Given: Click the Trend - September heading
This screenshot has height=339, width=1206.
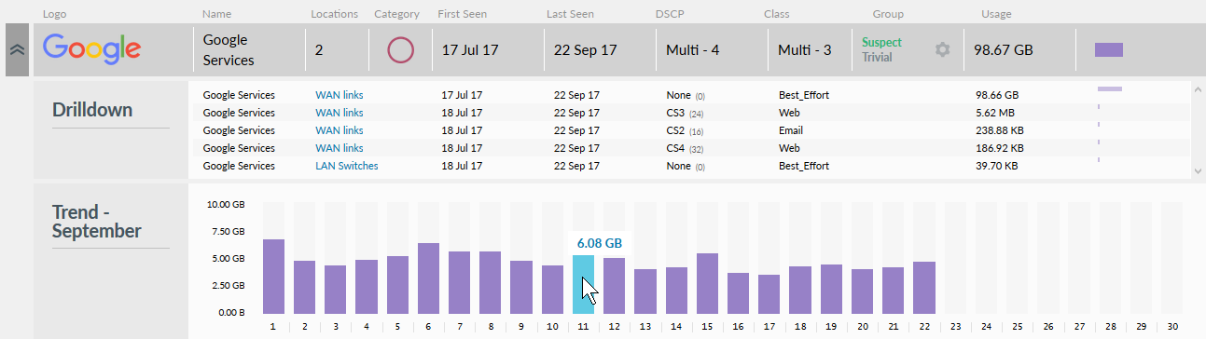Looking at the screenshot, I should pos(97,221).
